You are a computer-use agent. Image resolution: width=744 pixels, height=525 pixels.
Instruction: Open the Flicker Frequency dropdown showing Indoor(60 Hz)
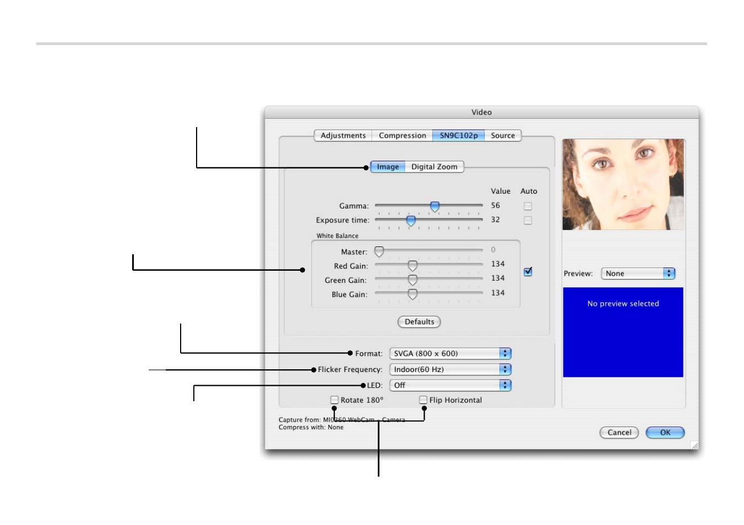450,369
